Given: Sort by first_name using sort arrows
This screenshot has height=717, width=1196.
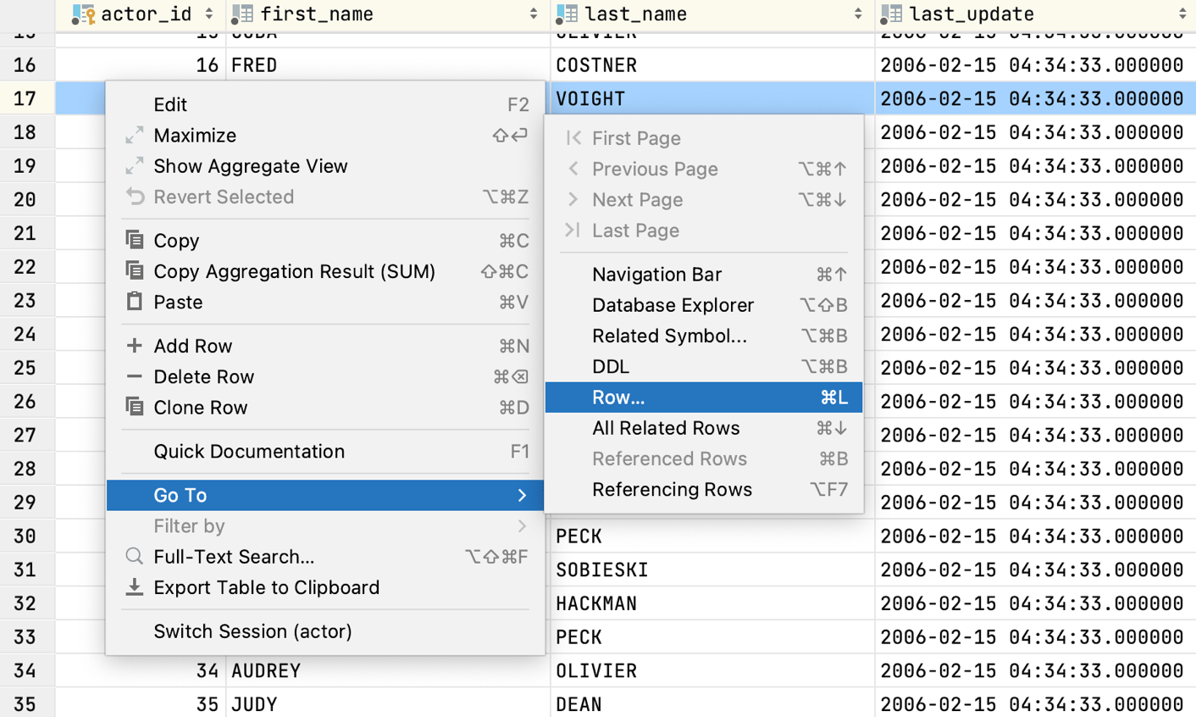Looking at the screenshot, I should click(x=534, y=14).
